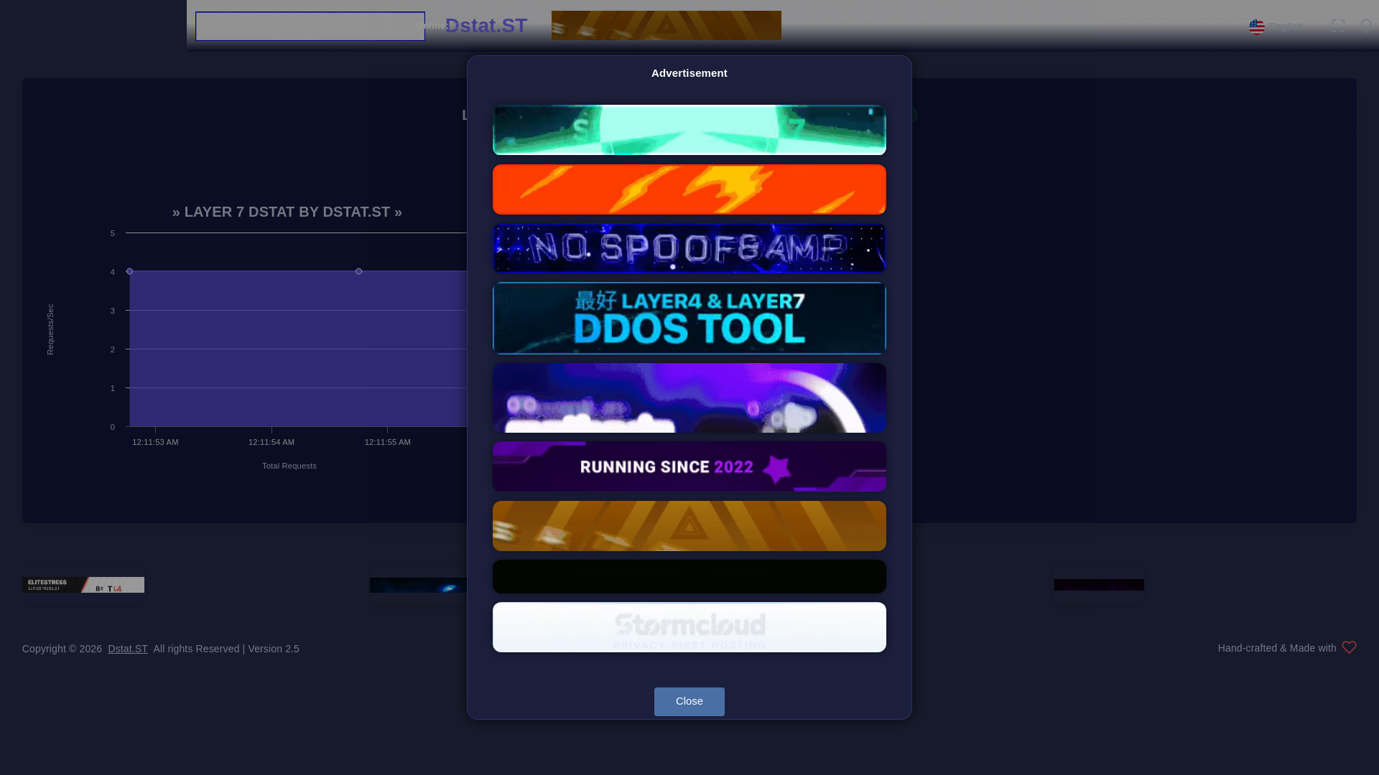Open the Dstat.ST footer link
1379x775 pixels.
pyautogui.click(x=128, y=649)
